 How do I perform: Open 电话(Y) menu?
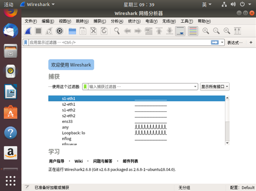pos(152,21)
